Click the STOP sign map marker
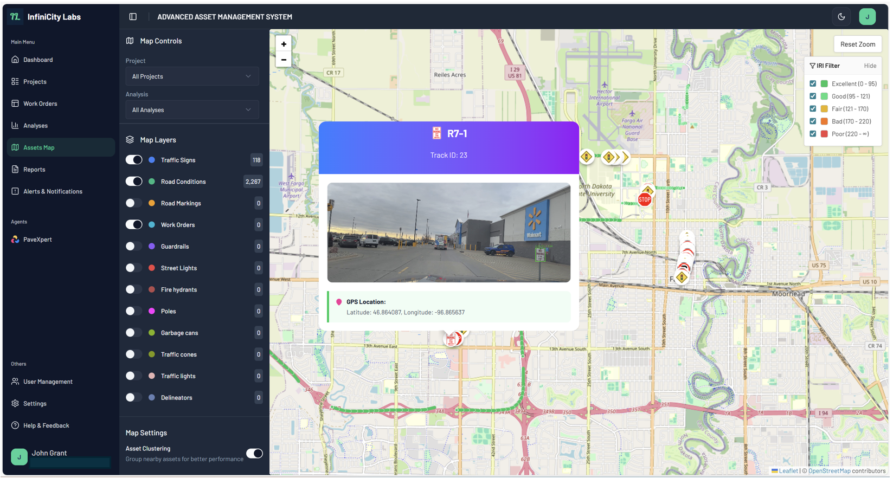893x478 pixels. [644, 199]
